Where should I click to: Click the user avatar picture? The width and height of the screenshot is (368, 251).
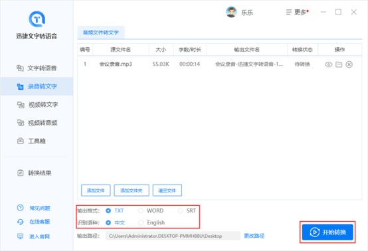pyautogui.click(x=231, y=12)
